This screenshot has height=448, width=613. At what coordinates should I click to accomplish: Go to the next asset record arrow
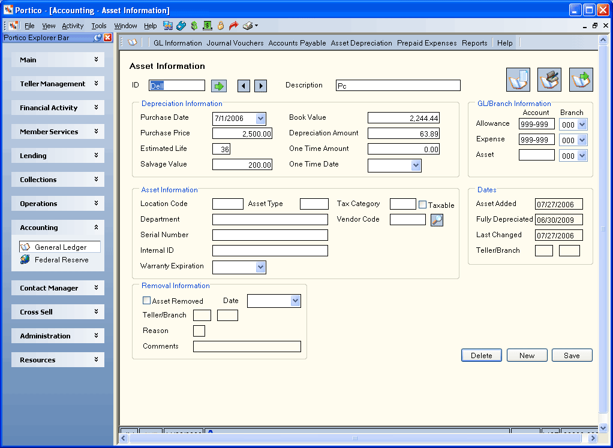coord(261,86)
